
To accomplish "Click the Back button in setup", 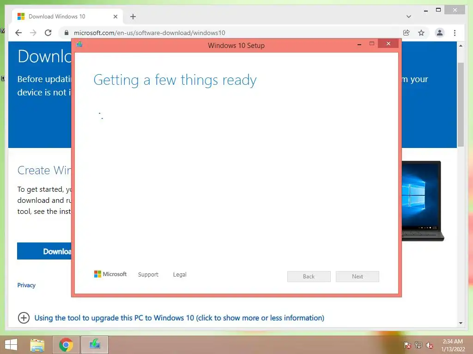I will (309, 277).
